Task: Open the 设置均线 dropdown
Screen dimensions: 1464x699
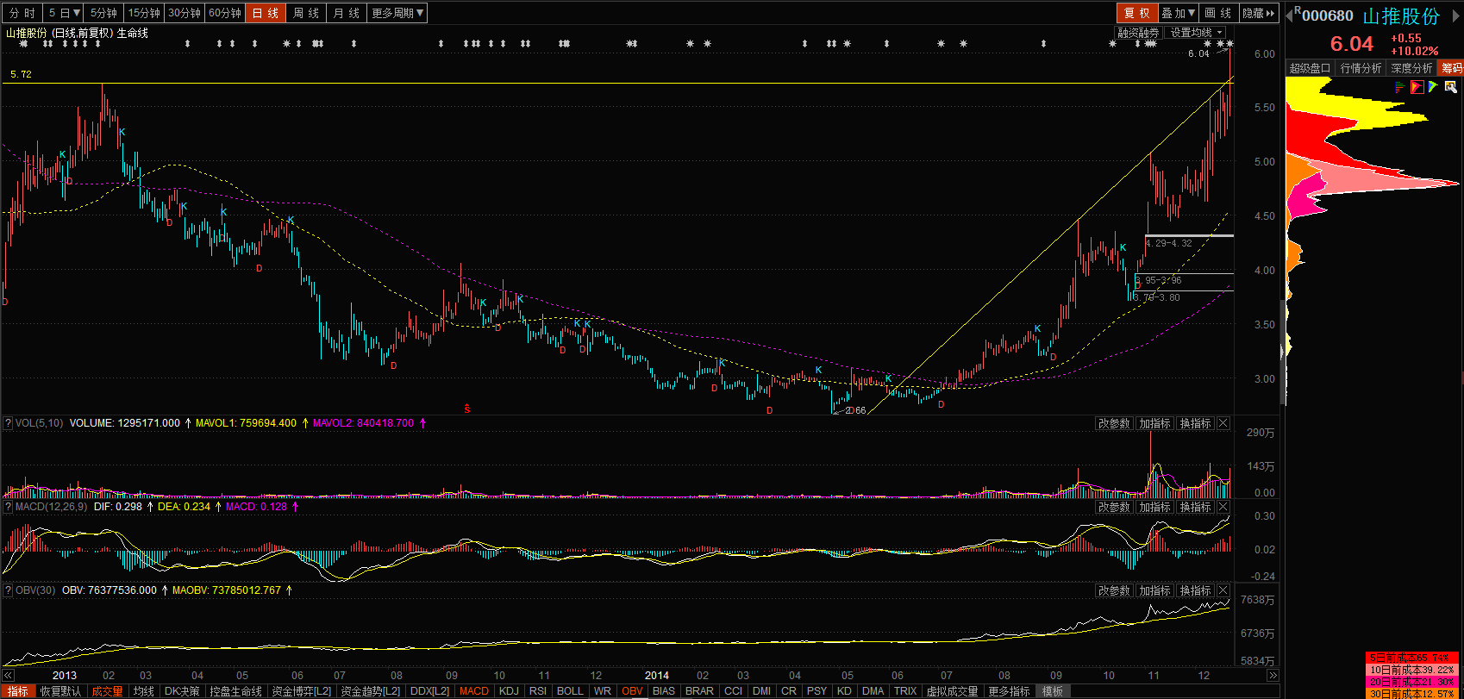Action: 1197,33
